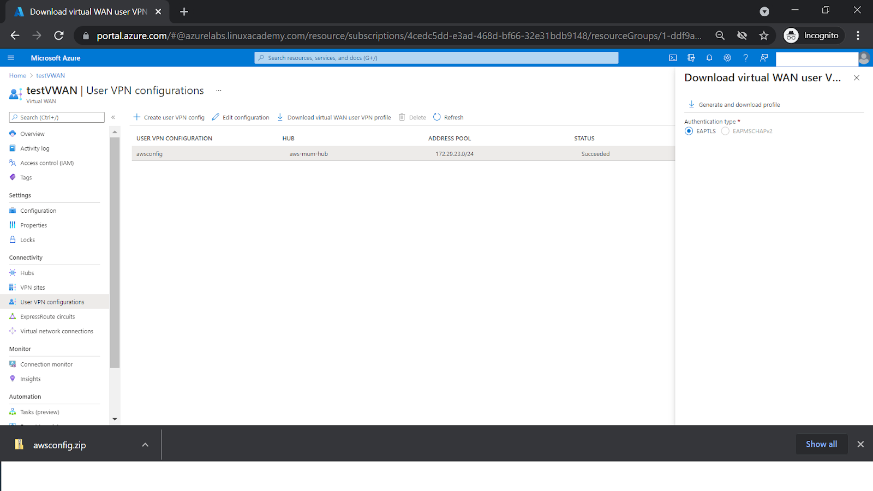Image resolution: width=873 pixels, height=491 pixels.
Task: Open browser zoom magnifier icon
Action: tap(720, 35)
